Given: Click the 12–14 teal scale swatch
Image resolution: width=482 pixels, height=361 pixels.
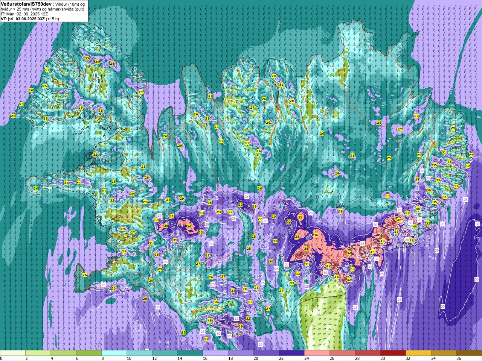Looking at the screenshot, I should [x=165, y=353].
